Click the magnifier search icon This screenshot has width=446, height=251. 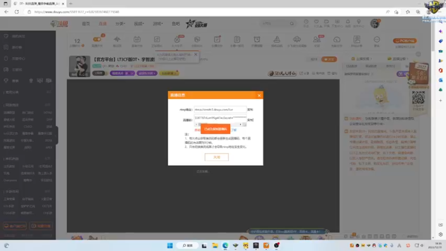[x=292, y=23]
